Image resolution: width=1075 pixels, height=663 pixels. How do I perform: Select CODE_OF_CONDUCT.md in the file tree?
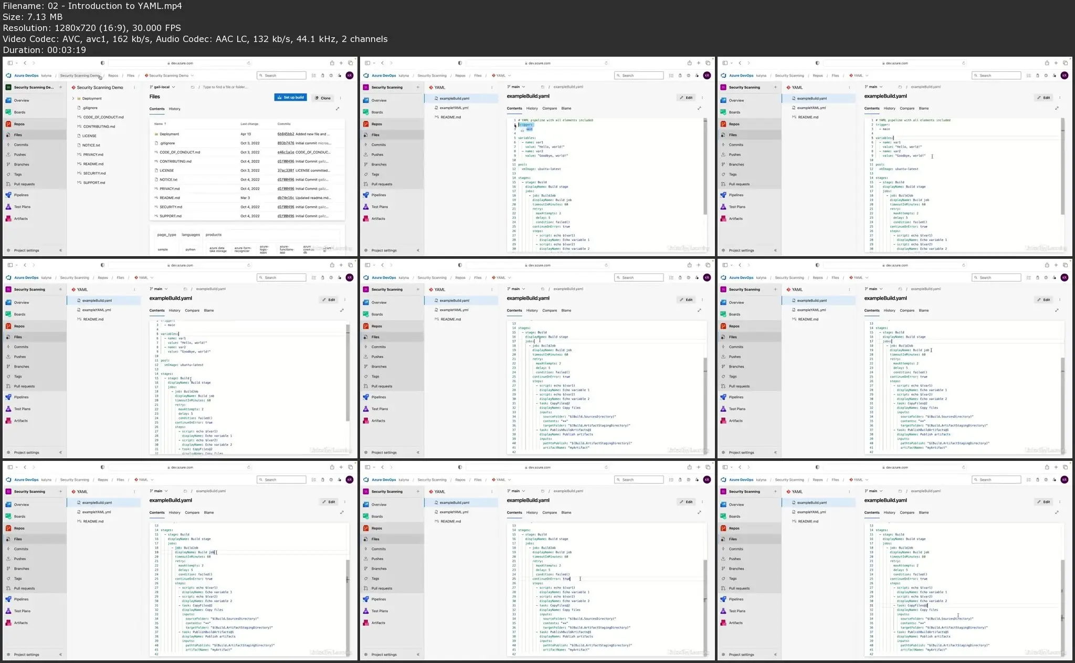click(103, 117)
